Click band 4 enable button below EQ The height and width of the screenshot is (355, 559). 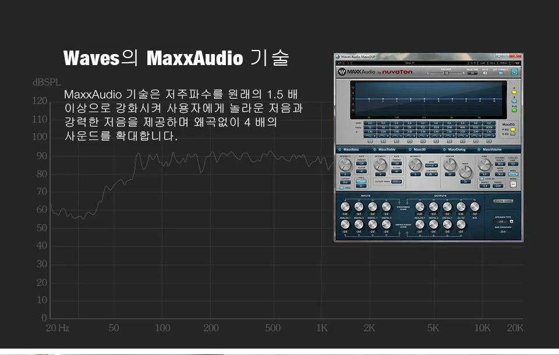pos(409,141)
